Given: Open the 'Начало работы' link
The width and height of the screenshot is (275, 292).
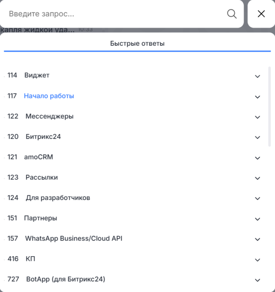Looking at the screenshot, I should 49,96.
